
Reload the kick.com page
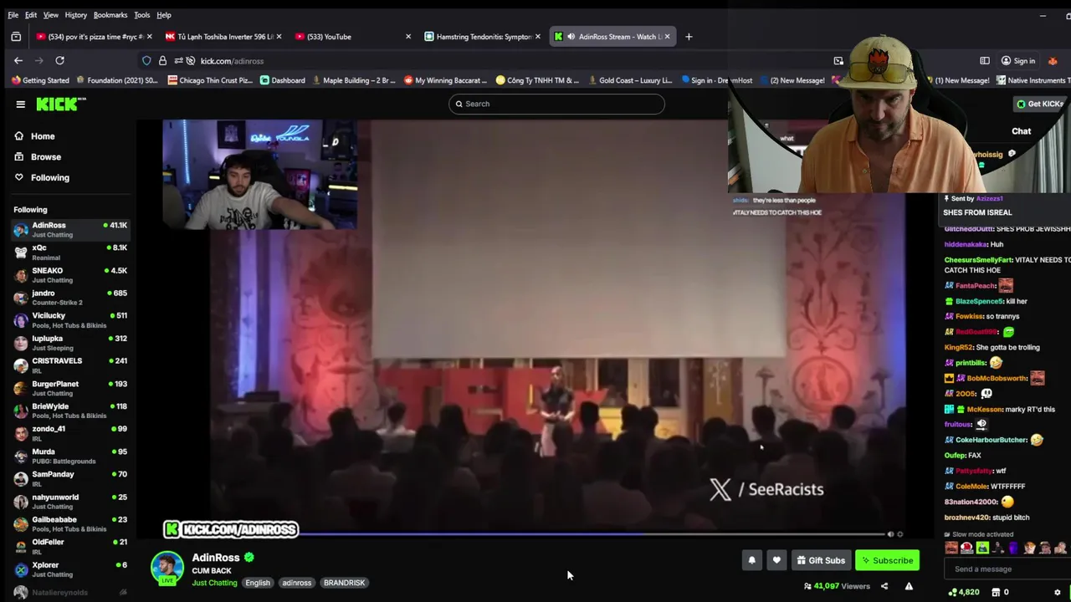coord(59,60)
